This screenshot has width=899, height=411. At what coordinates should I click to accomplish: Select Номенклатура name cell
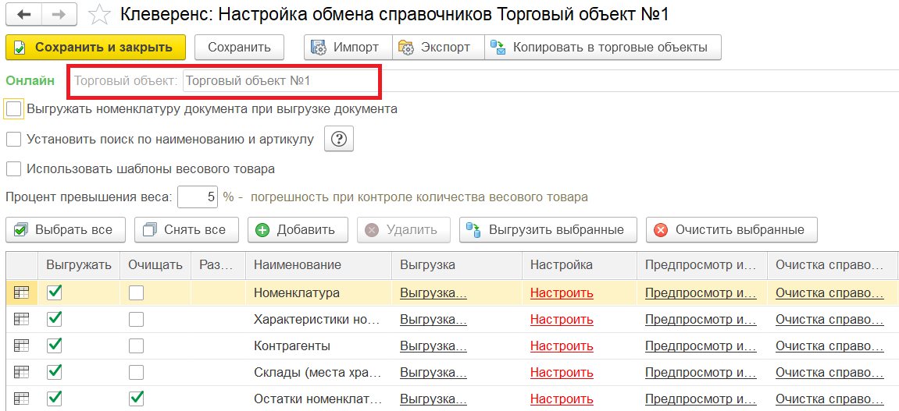tap(319, 293)
